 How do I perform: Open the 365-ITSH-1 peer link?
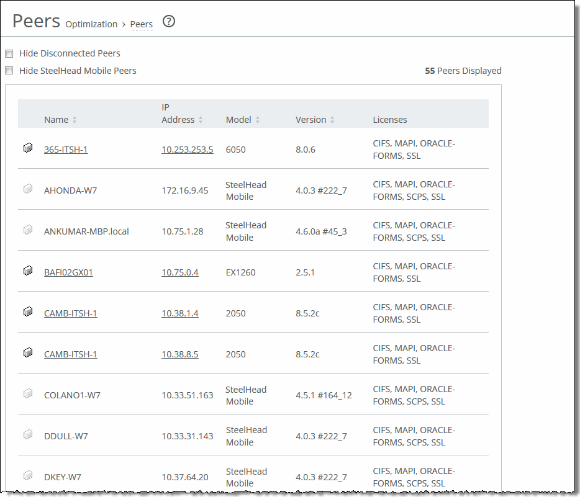click(x=66, y=150)
